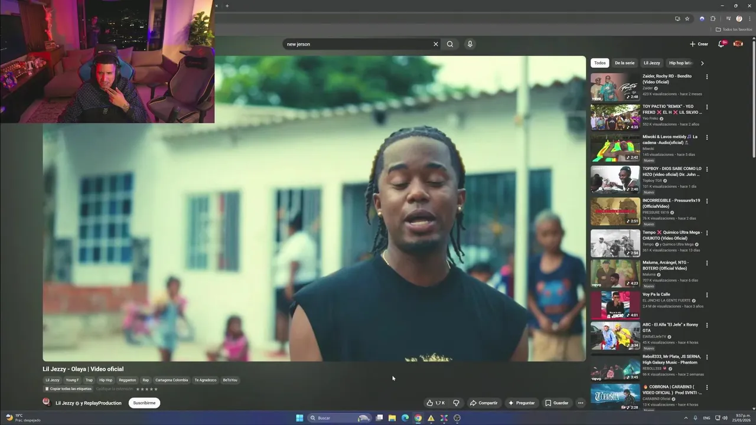Image resolution: width=756 pixels, height=425 pixels.
Task: Open options for Miwoki La cadena video
Action: [707, 138]
